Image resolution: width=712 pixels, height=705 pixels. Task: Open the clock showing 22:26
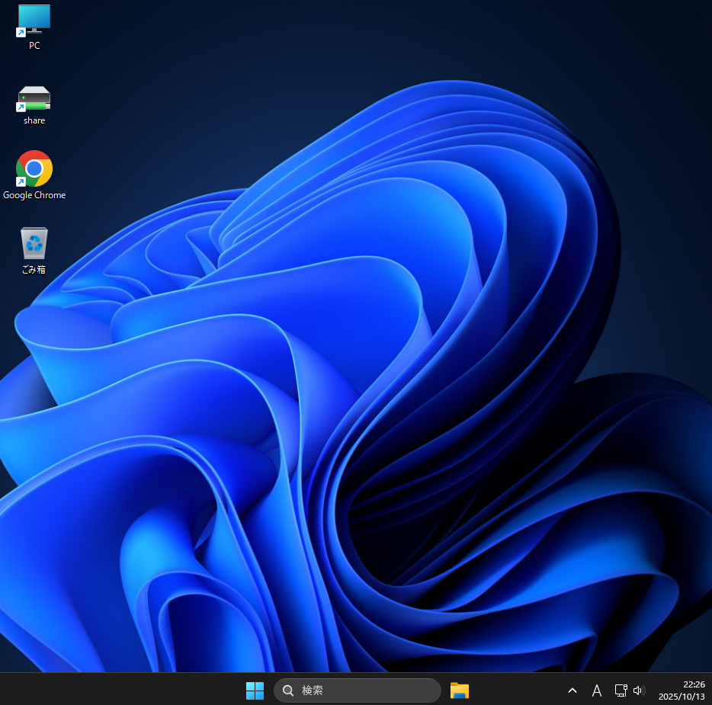coord(694,684)
